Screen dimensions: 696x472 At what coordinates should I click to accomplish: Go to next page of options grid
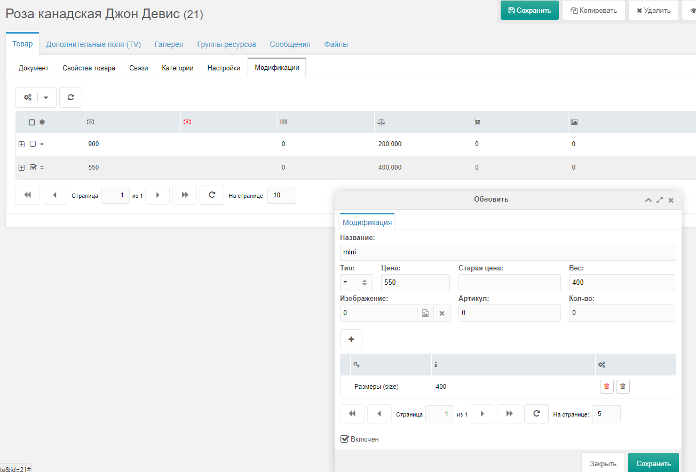(482, 414)
